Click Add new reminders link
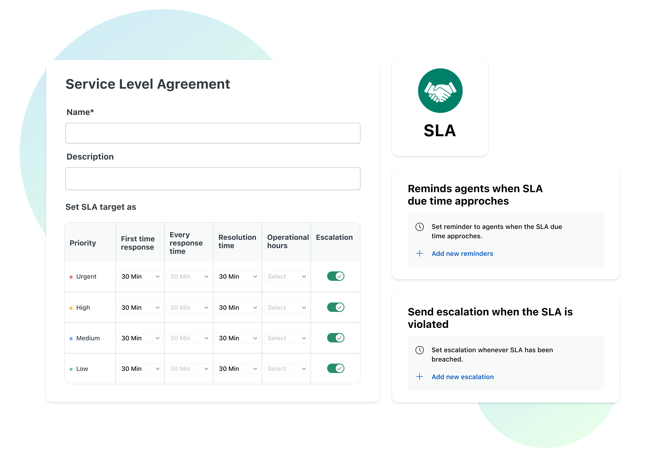The image size is (666, 462). pyautogui.click(x=462, y=253)
